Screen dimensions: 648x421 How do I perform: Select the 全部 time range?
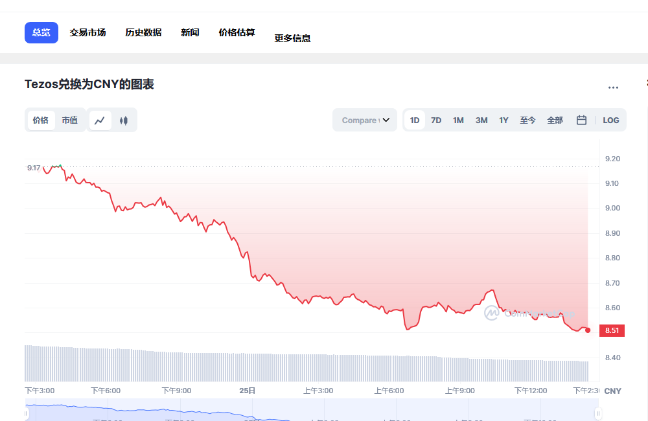click(555, 120)
